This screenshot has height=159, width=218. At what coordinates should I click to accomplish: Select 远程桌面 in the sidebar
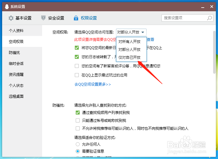[22, 96]
